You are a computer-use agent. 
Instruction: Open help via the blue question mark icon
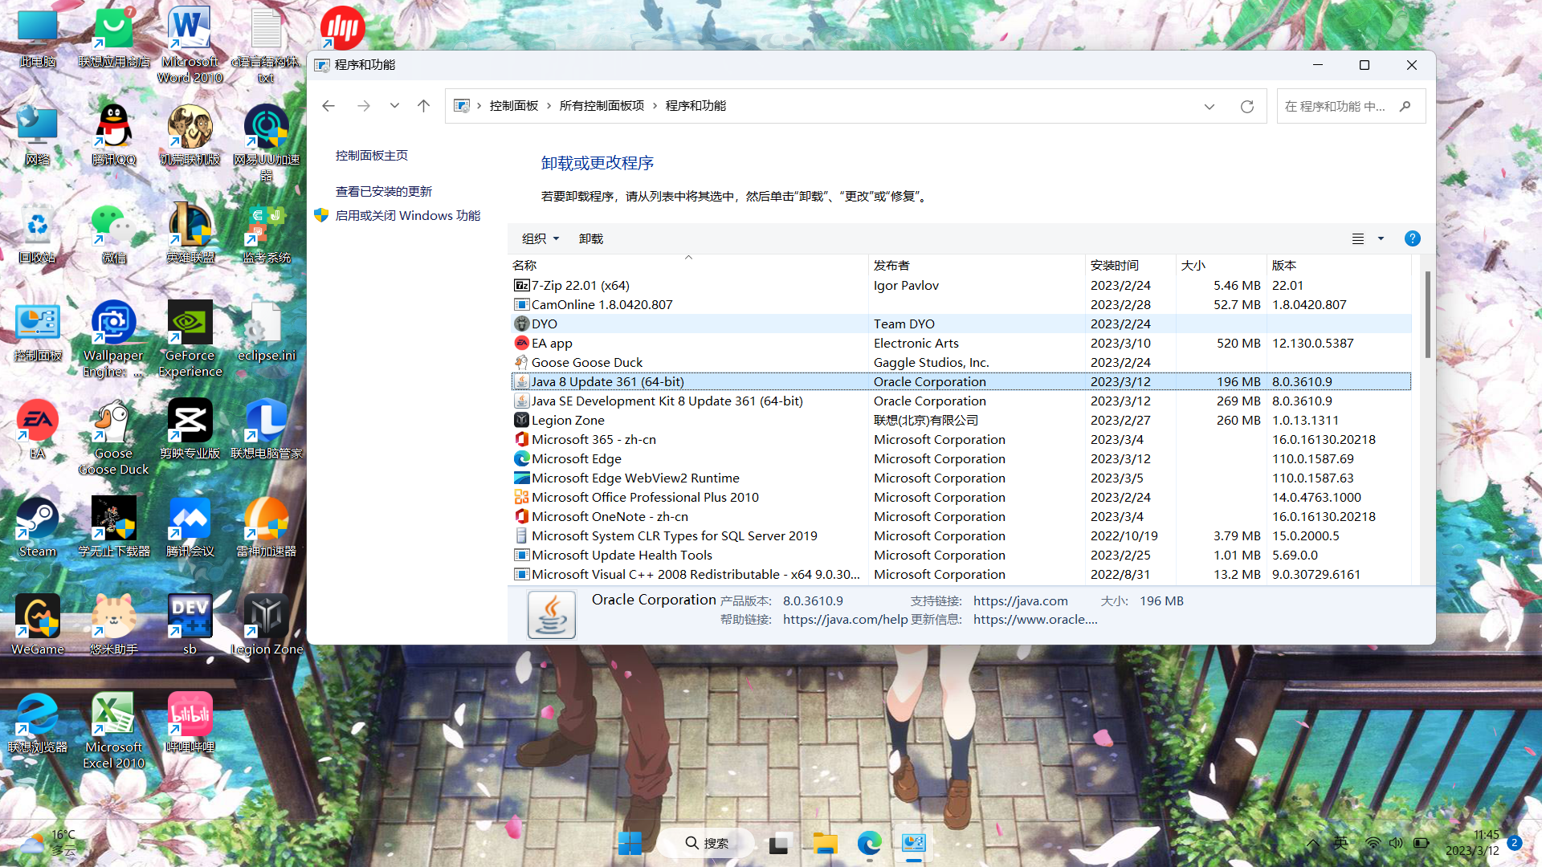point(1412,238)
